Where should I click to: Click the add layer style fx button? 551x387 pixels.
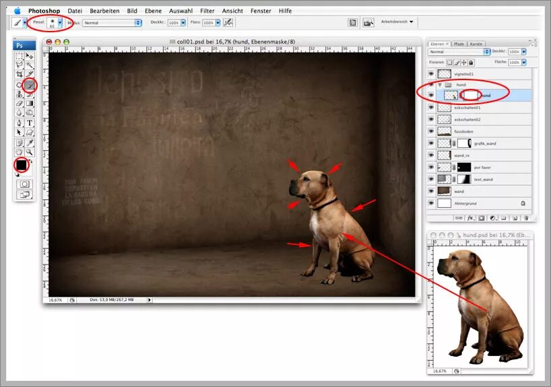point(470,218)
